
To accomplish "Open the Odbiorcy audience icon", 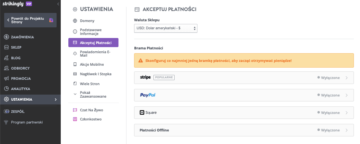I will pos(6,68).
